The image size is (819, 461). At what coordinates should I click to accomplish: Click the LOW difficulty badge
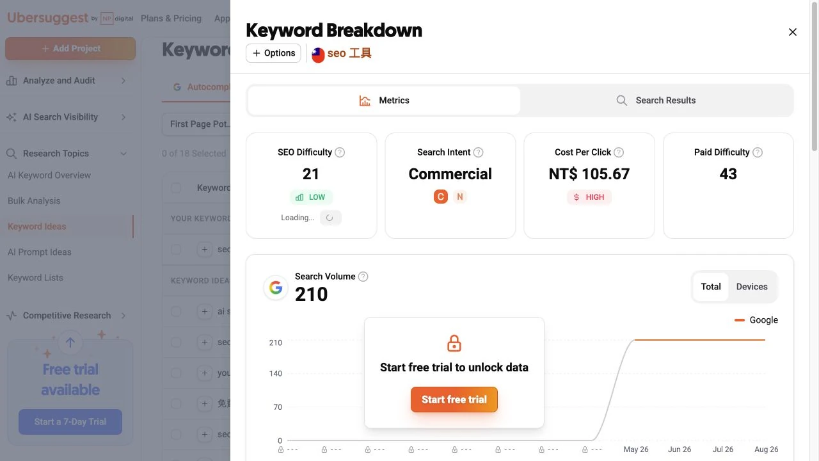(x=311, y=197)
